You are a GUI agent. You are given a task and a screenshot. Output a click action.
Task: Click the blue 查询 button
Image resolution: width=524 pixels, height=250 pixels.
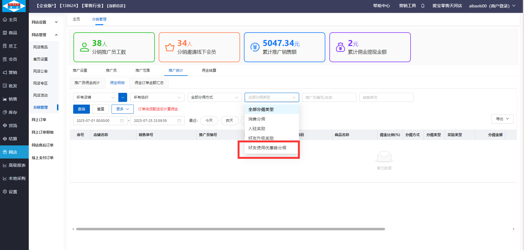click(x=81, y=109)
